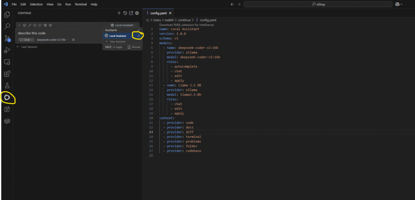Viewport: 415px width, 200px height.
Task: Click the package cube icon at activity bar bottom
Action: 7,121
